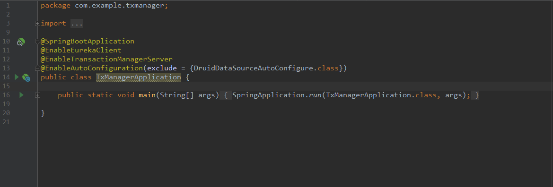
Task: Click line number 15 in the gutter
Action: pyautogui.click(x=6, y=86)
